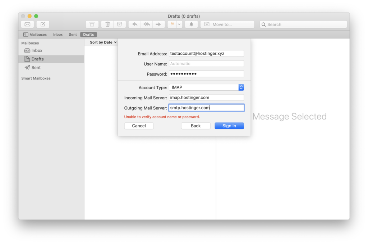
Task: Compose a new message with the pencil icon
Action: (43, 24)
